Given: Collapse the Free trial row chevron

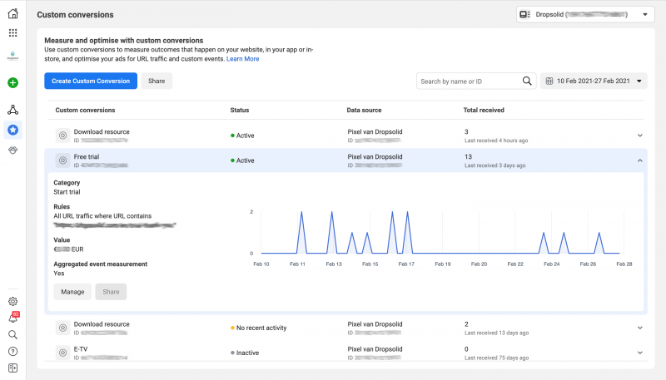Looking at the screenshot, I should (639, 160).
